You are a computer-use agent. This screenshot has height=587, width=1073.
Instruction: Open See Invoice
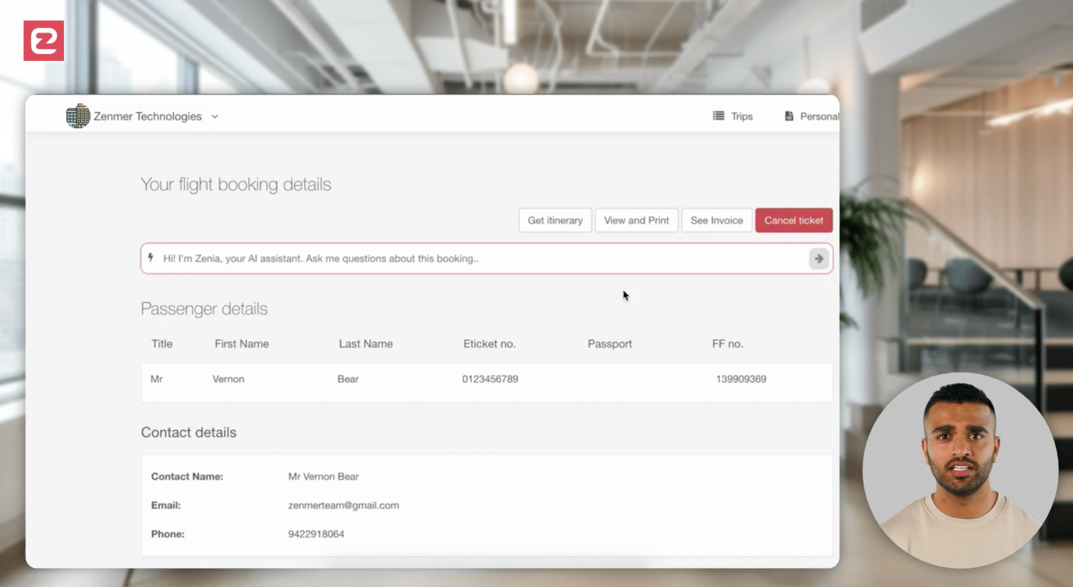716,220
